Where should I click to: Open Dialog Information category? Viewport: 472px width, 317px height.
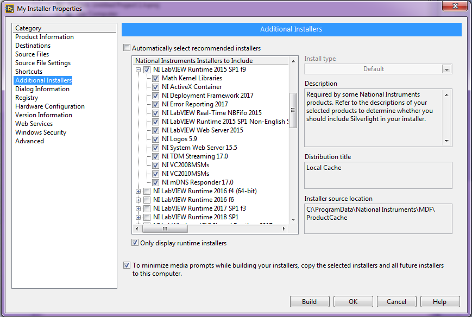pyautogui.click(x=42, y=89)
